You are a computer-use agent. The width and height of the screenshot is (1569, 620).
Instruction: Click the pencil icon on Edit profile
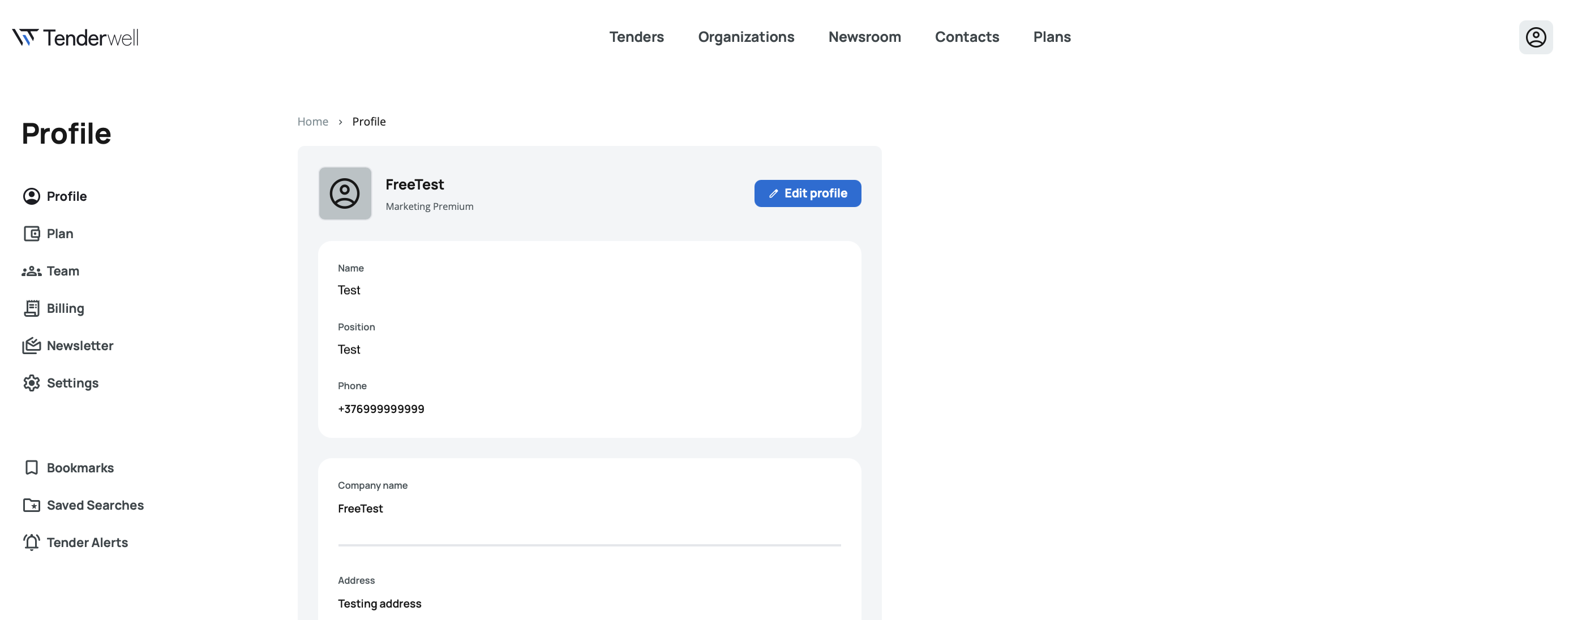click(x=773, y=193)
